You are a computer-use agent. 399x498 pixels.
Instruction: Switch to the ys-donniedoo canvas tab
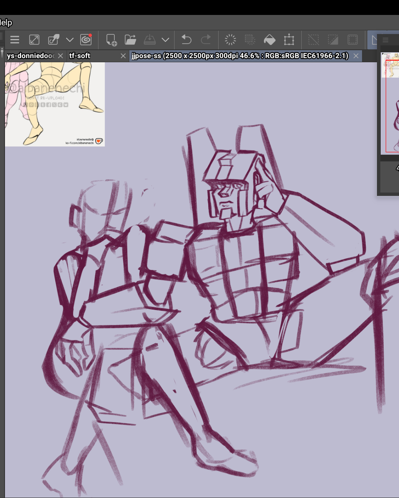tap(30, 56)
